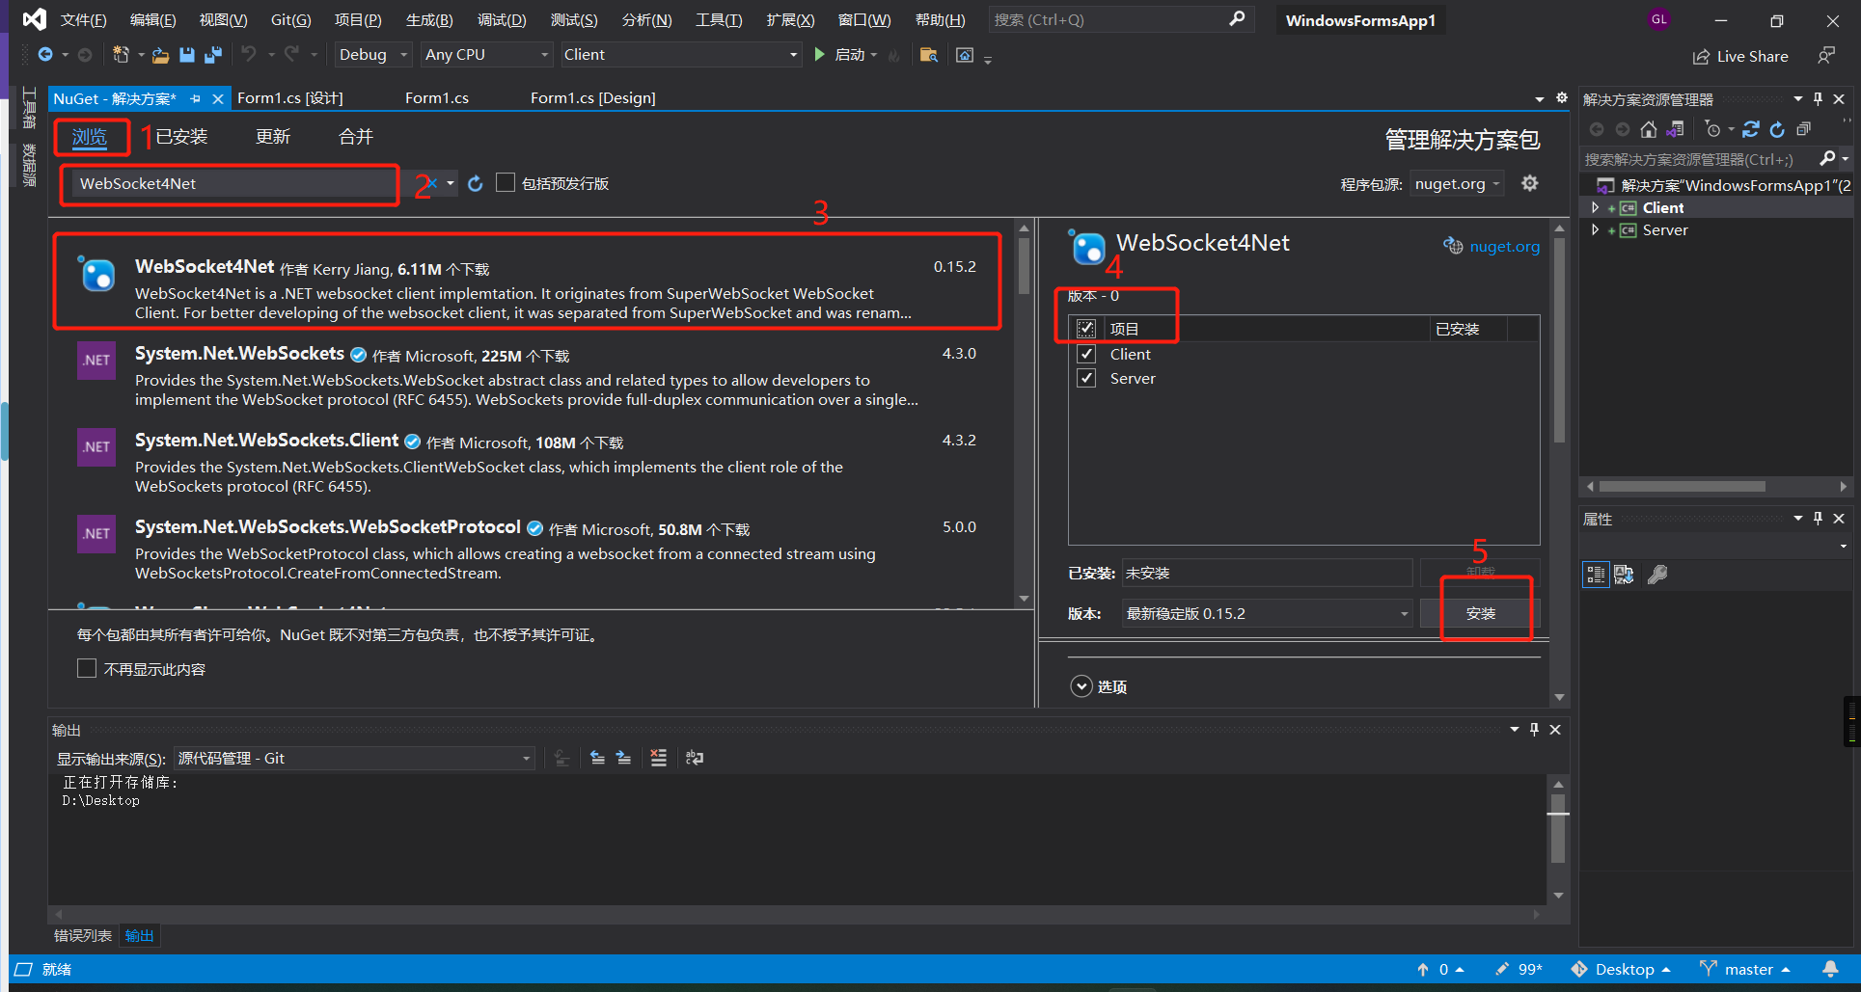Open the Desktop repository selector in status bar
Screen dimensions: 1861x992
[1621, 969]
